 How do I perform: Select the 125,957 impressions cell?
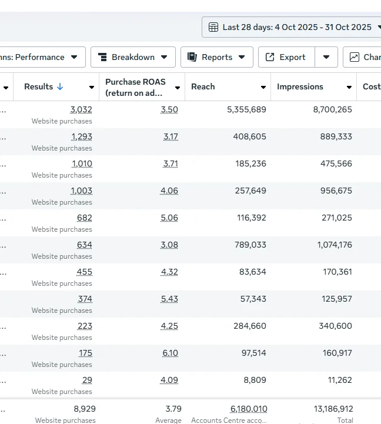(337, 299)
